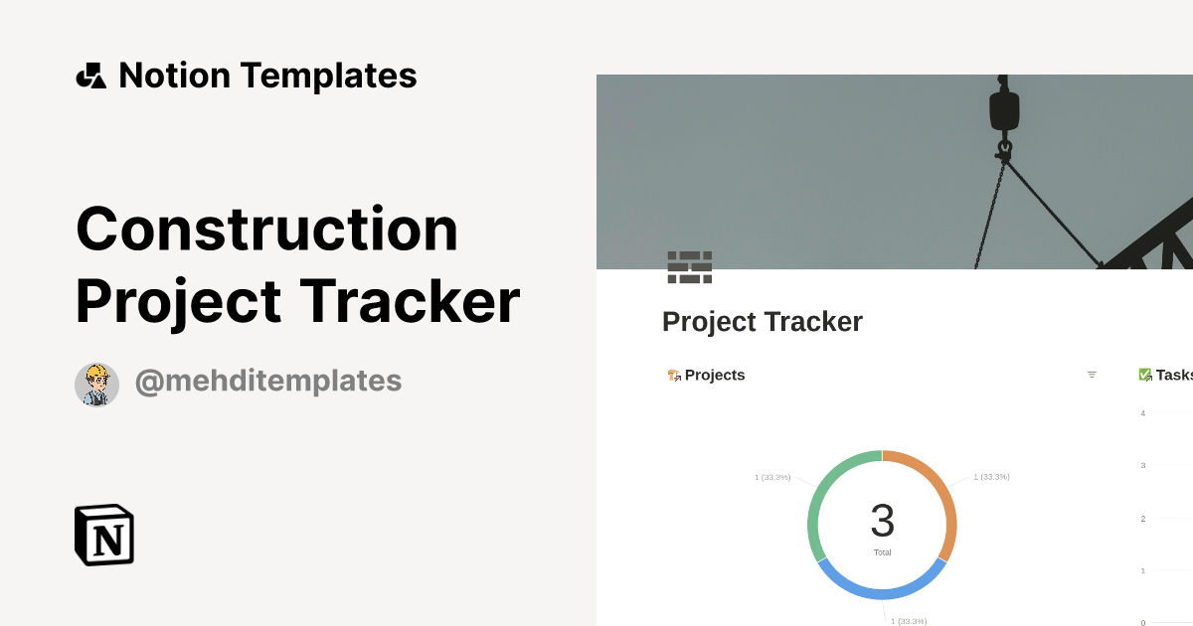
Task: Click the 1 (33.3%) chart label
Action: [773, 477]
